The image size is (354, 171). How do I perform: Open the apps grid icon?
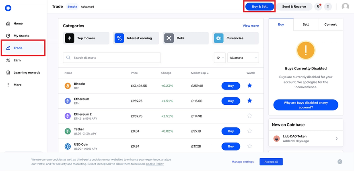click(x=328, y=6)
